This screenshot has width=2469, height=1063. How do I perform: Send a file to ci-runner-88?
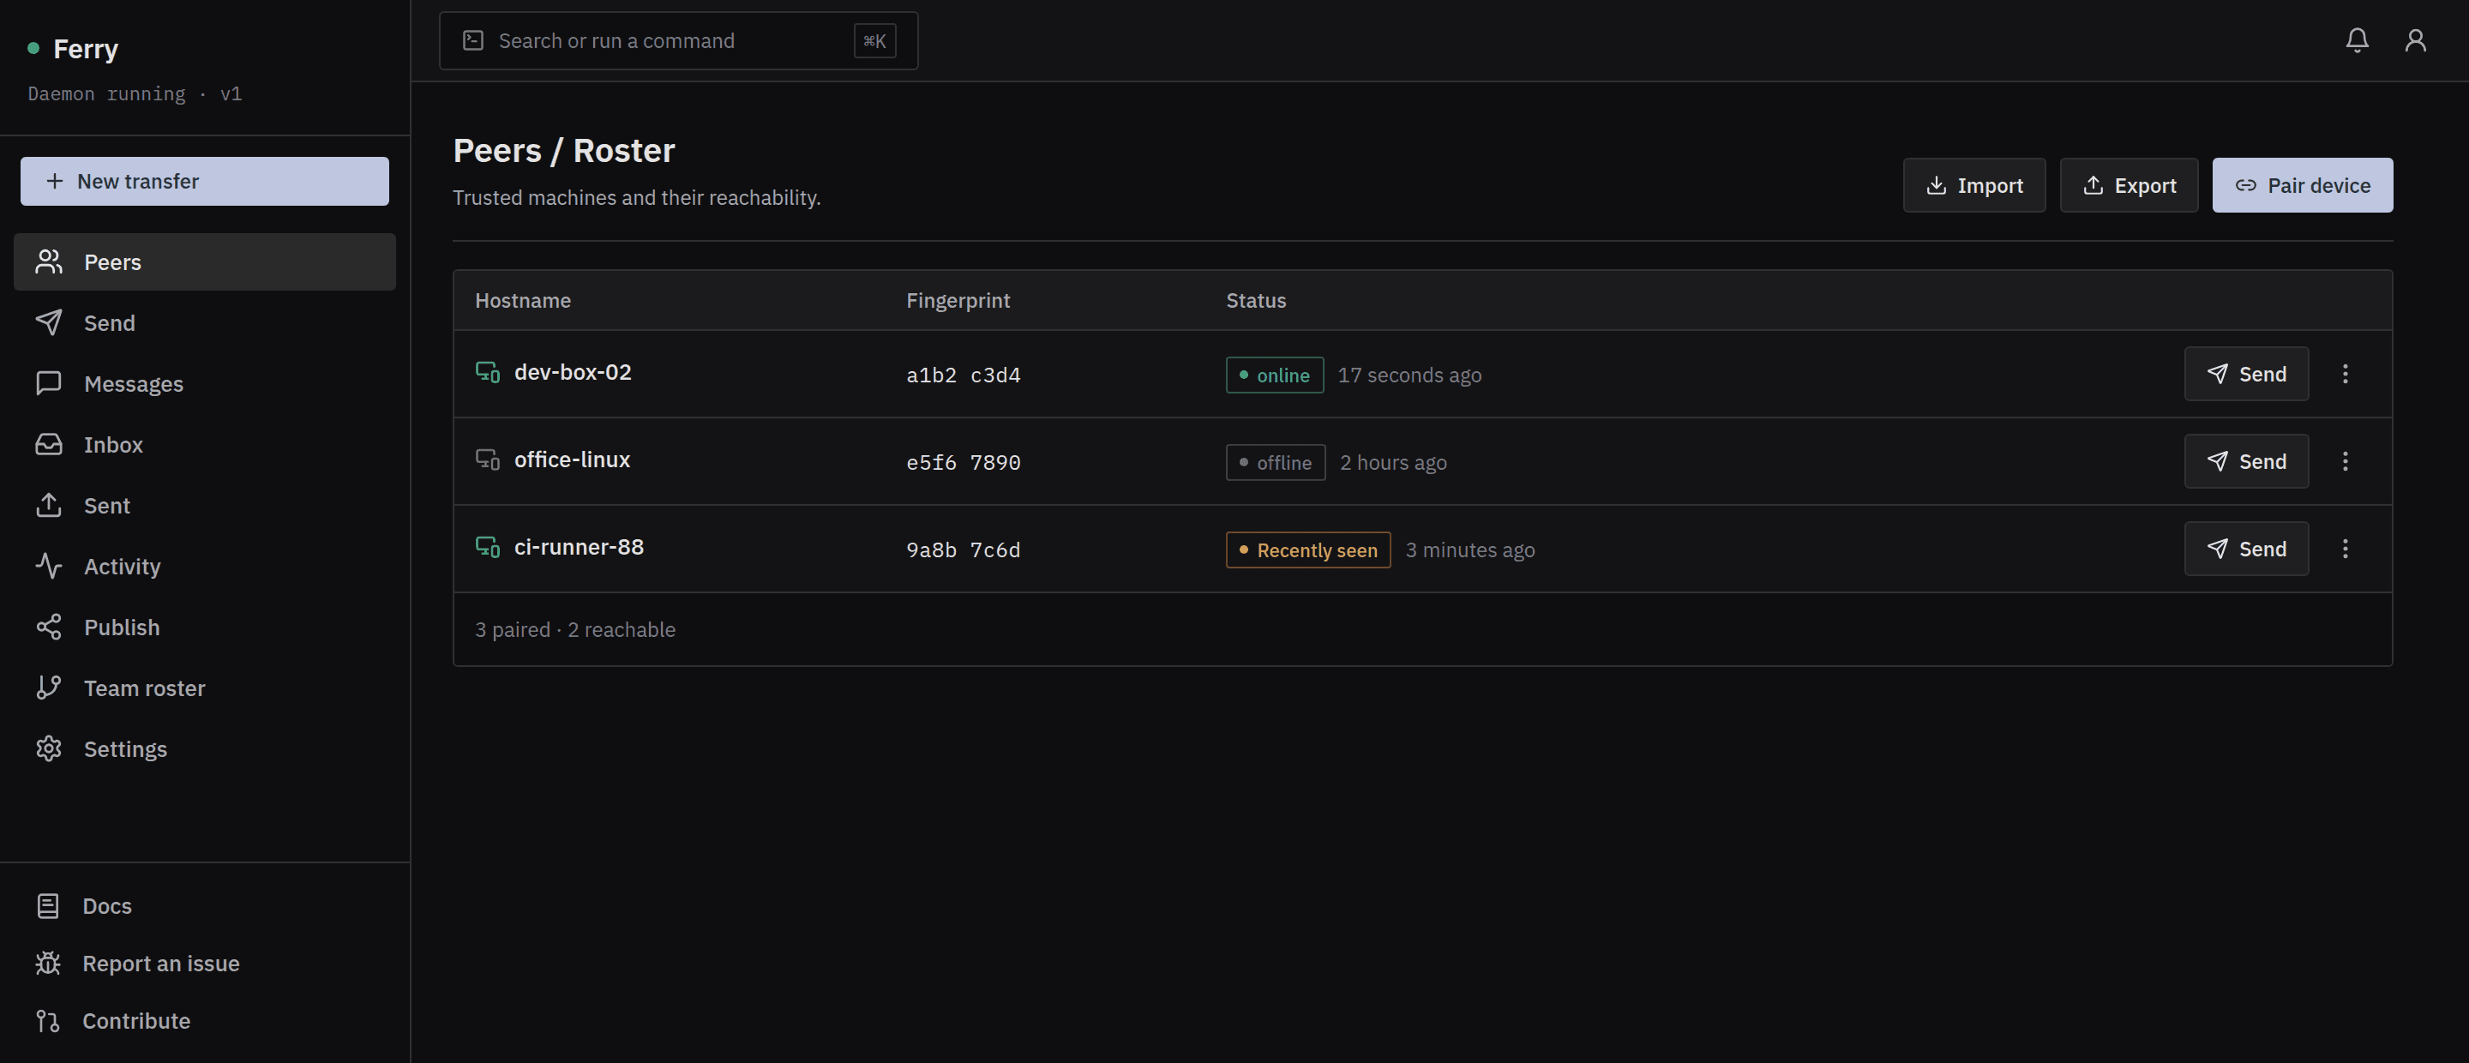(x=2246, y=549)
